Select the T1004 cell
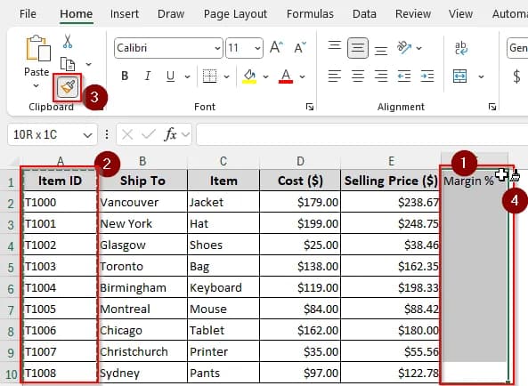 click(60, 287)
